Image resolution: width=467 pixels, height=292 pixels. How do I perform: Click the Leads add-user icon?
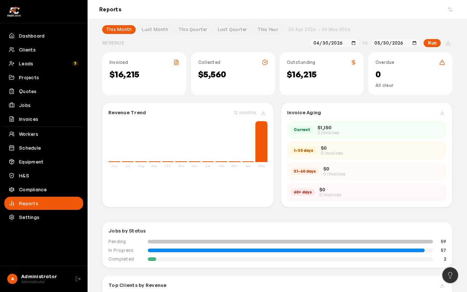click(x=12, y=64)
